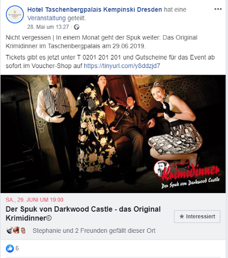Toggle the Interessiert star button
The height and width of the screenshot is (258, 228).
pyautogui.click(x=197, y=216)
